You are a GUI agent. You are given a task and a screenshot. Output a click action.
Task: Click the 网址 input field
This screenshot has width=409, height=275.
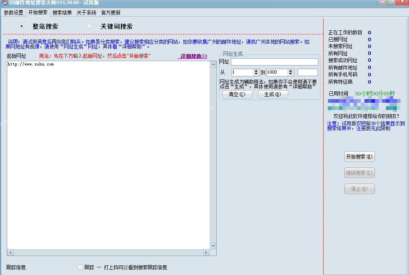[x=275, y=62]
